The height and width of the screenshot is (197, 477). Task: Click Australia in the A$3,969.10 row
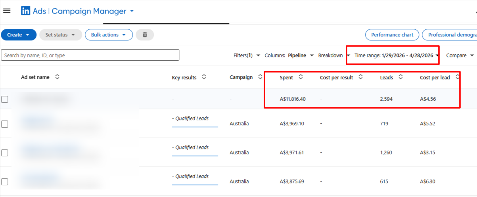(239, 123)
